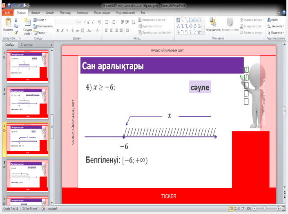
Task: Switch to slide sorter view
Action: point(235,209)
